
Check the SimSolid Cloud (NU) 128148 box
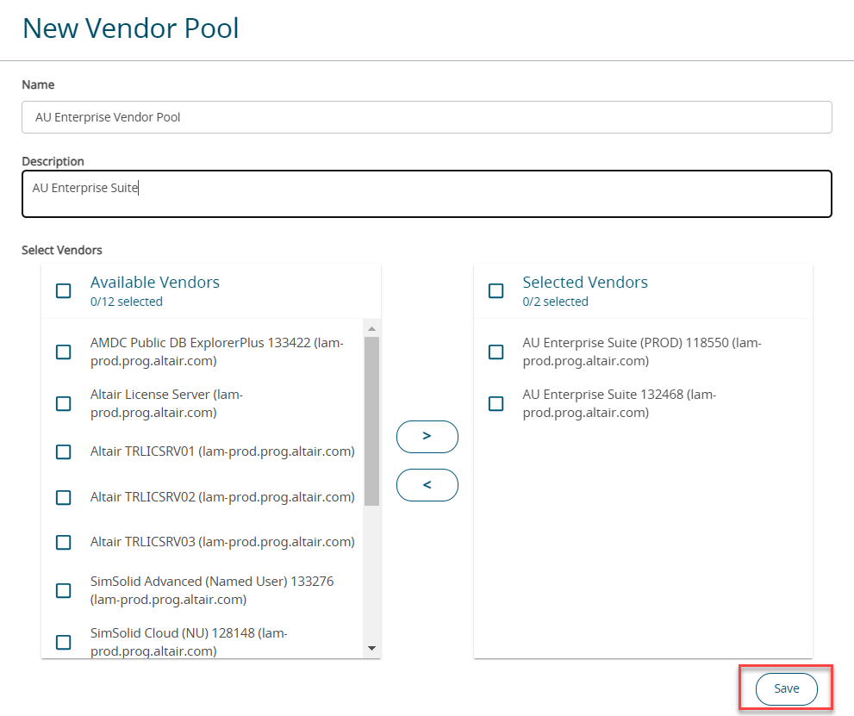pyautogui.click(x=64, y=642)
